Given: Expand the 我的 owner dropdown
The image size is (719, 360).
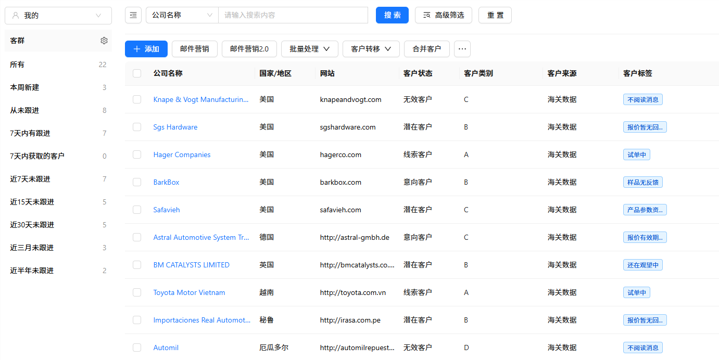Looking at the screenshot, I should [x=58, y=16].
